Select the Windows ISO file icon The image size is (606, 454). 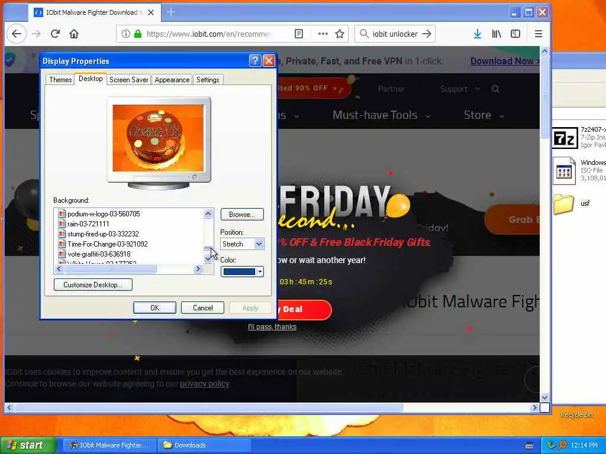[x=564, y=171]
